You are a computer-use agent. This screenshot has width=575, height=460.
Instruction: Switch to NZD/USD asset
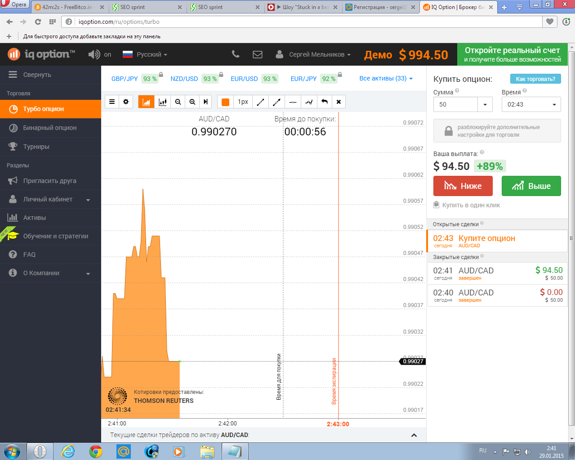click(x=194, y=79)
